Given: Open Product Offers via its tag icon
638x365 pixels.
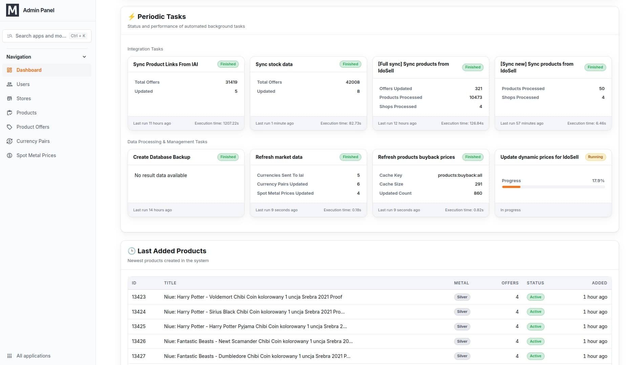Looking at the screenshot, I should [10, 127].
